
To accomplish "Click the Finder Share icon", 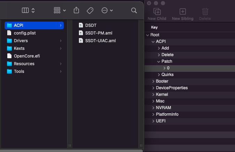I will (x=76, y=10).
